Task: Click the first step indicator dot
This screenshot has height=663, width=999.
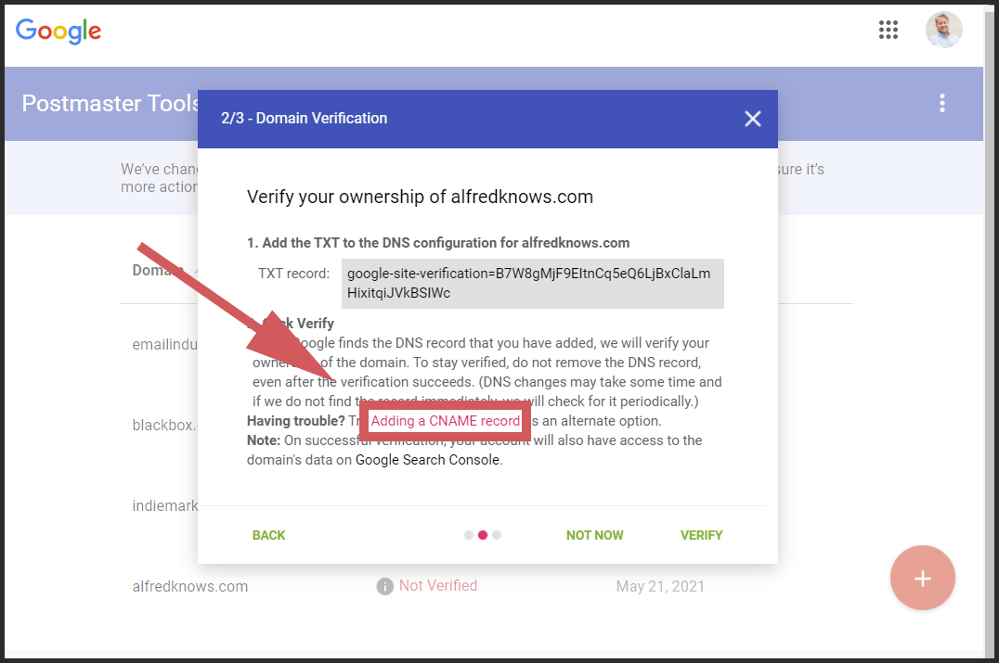Action: pyautogui.click(x=469, y=535)
